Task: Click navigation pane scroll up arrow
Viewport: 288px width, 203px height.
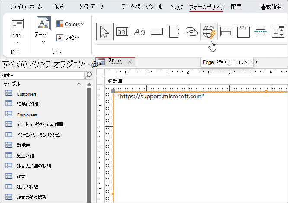Action: [x=89, y=84]
